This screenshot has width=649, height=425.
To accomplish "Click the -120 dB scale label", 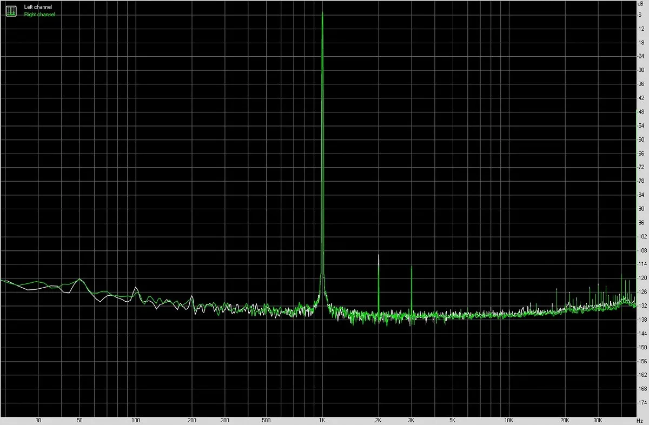I will [643, 278].
